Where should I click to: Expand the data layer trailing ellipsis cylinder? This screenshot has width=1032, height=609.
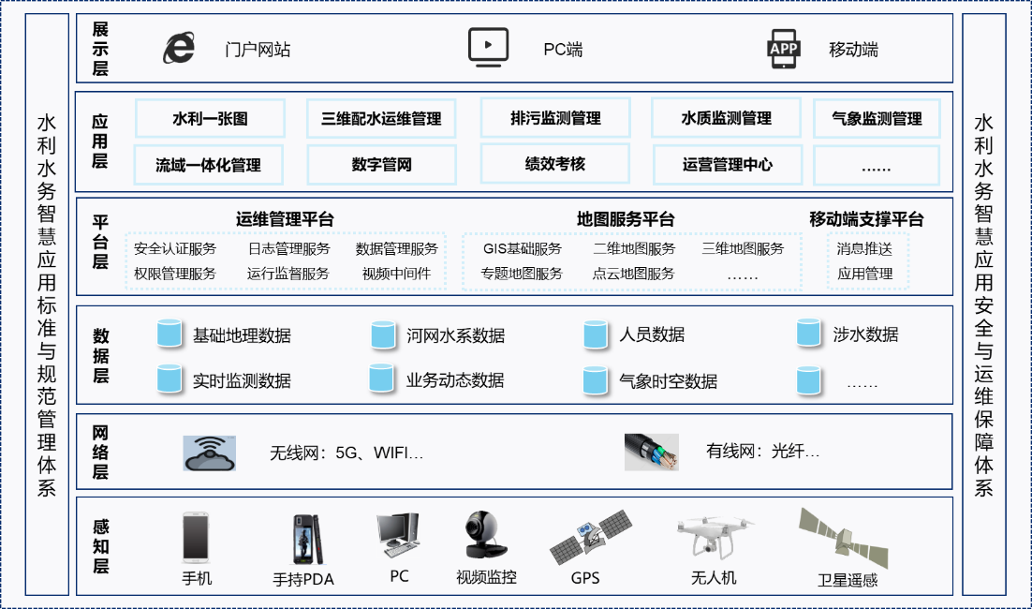806,381
